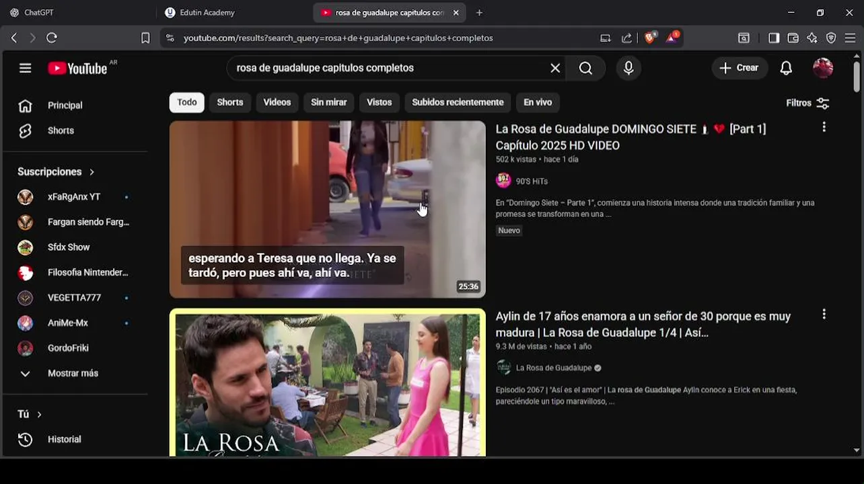This screenshot has height=484, width=864.
Task: Run search with the magnifier button
Action: 585,68
